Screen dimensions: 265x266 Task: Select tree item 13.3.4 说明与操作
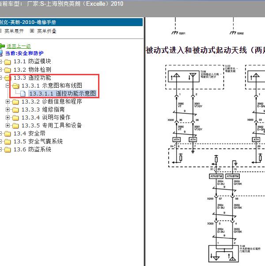coord(46,117)
